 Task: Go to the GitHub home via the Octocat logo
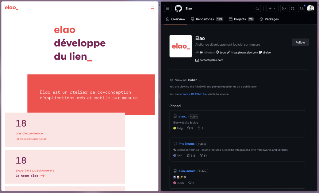pos(179,9)
